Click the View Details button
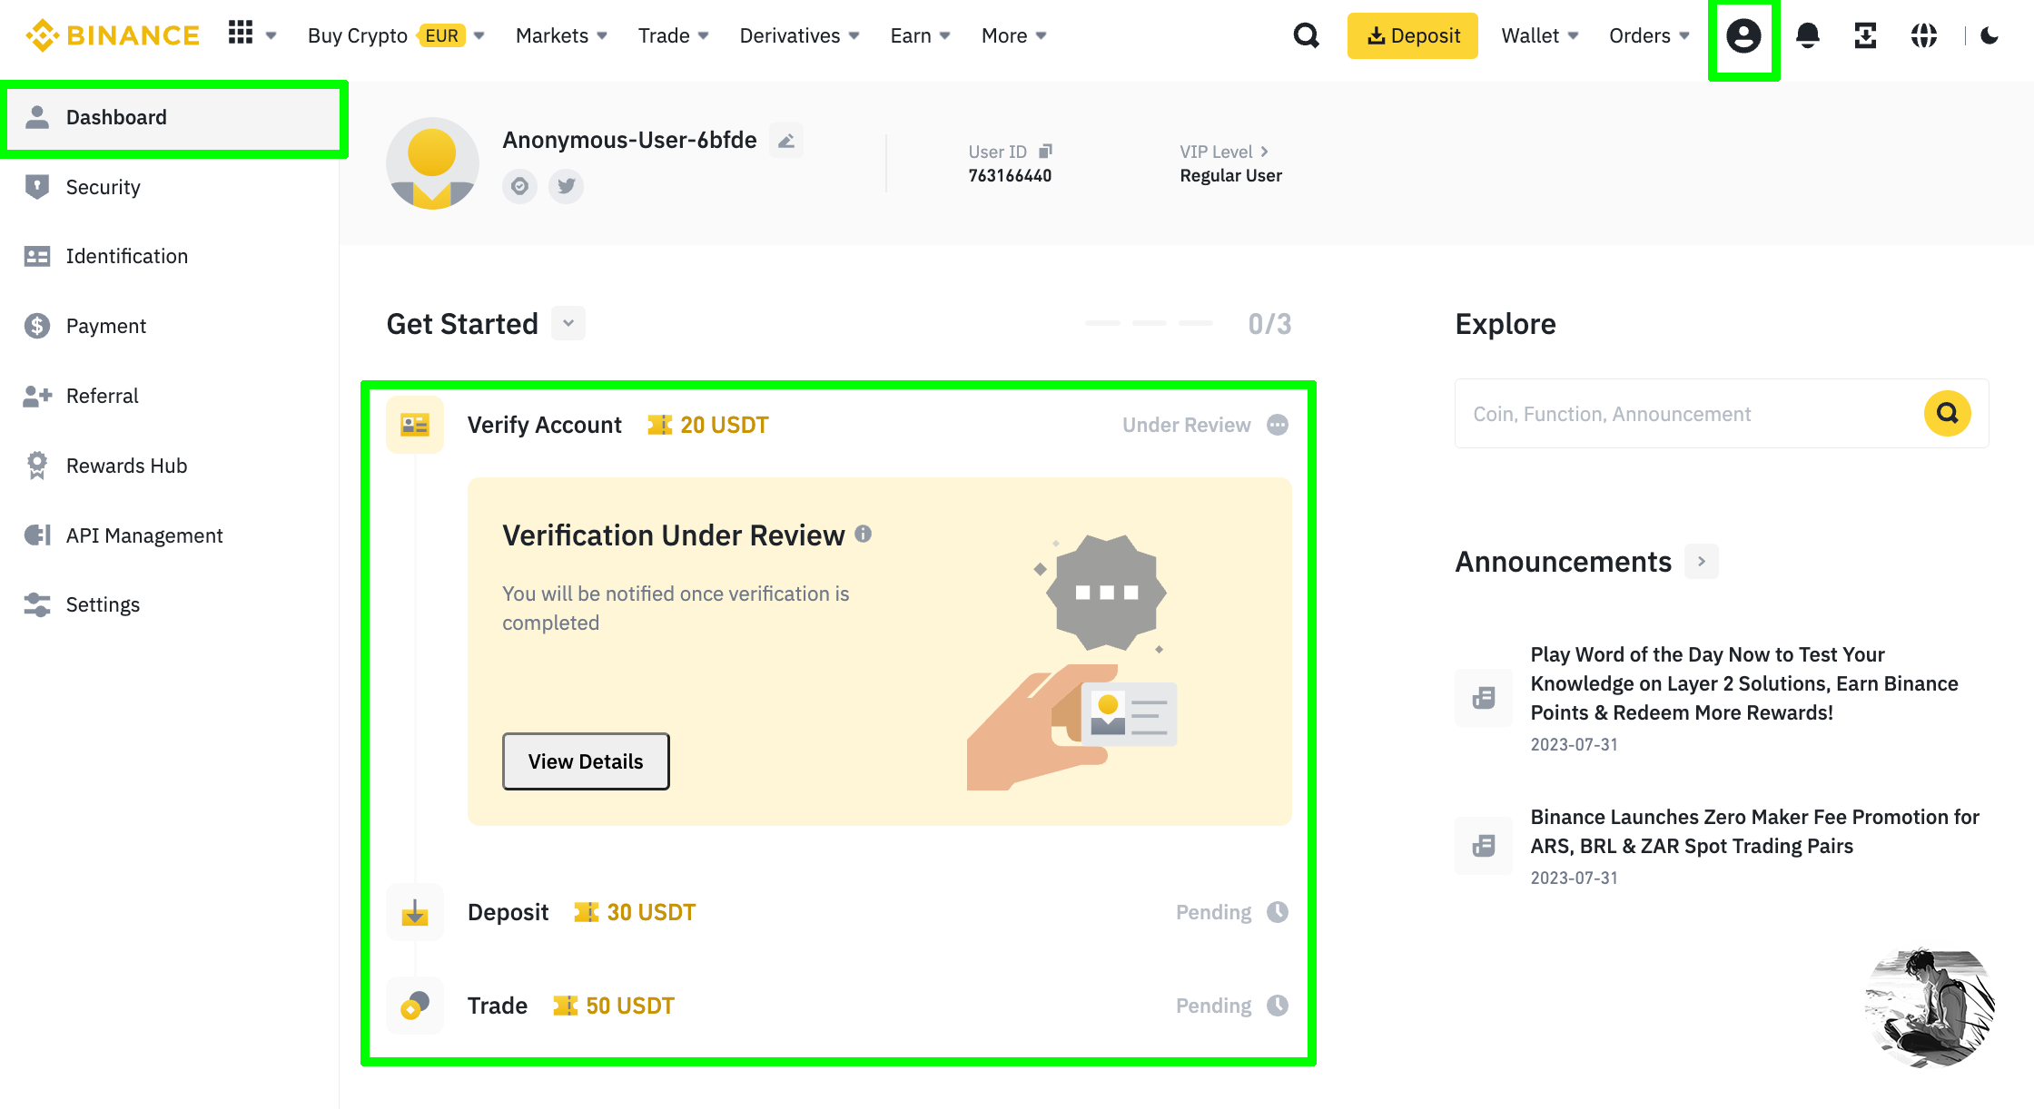2034x1109 pixels. pyautogui.click(x=586, y=761)
